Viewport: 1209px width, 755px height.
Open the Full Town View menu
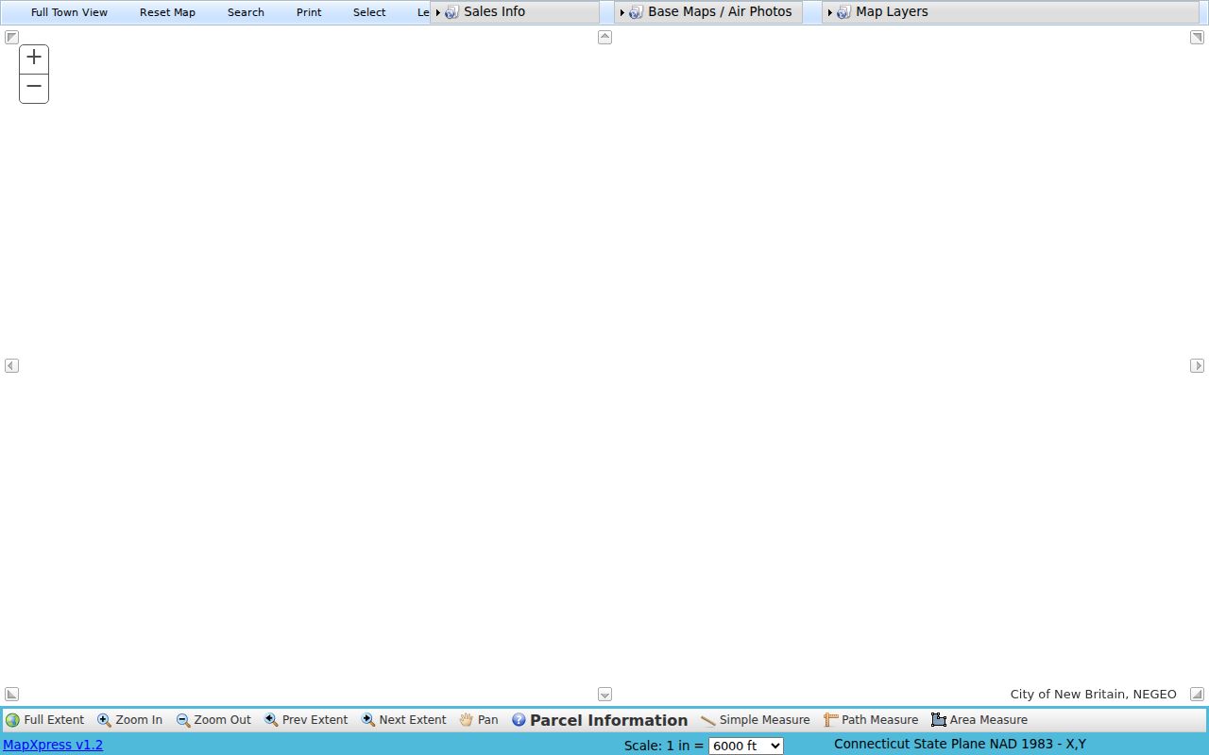click(69, 12)
